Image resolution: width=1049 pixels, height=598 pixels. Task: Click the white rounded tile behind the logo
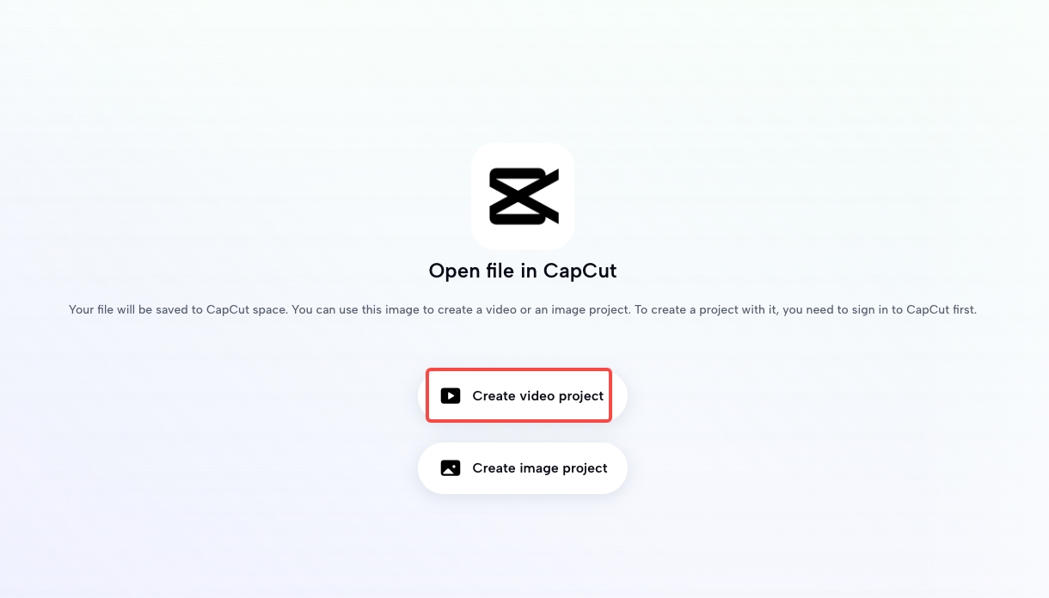523,196
